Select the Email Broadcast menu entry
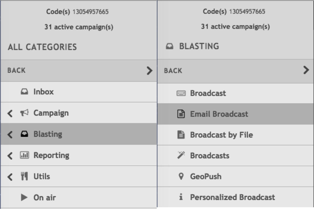The image size is (314, 209). point(219,114)
